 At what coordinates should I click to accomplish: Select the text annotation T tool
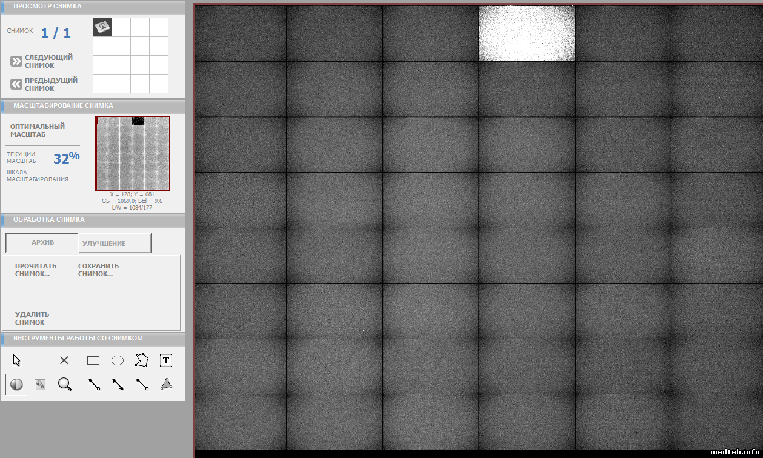[x=166, y=360]
